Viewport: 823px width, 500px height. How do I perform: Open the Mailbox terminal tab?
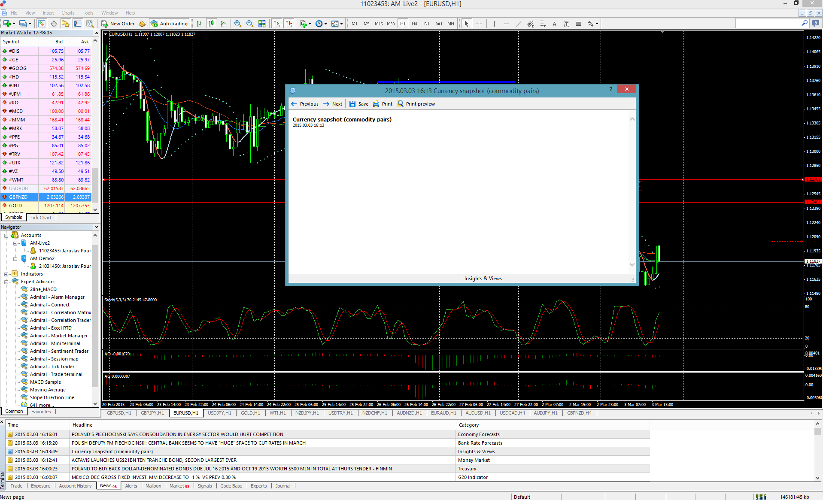click(x=153, y=486)
